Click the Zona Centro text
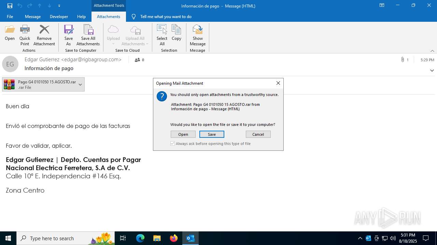 pos(25,190)
